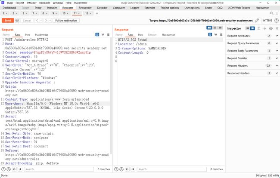Screen dimensions: 280x178
Task: Open request editor hamburger menu
Action: [x=108, y=34]
